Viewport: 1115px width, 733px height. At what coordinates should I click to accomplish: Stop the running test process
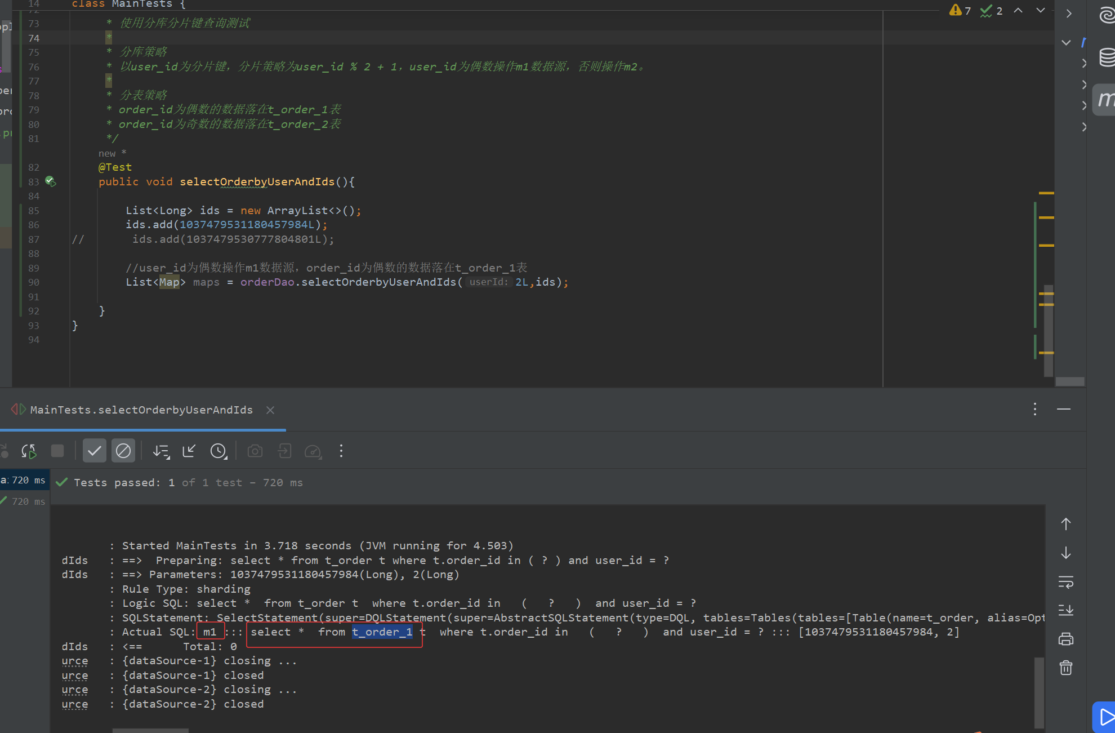pyautogui.click(x=57, y=451)
